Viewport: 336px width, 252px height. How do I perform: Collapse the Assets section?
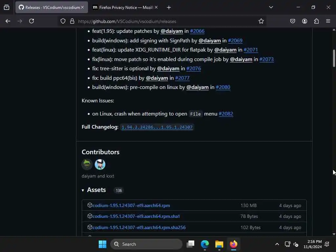click(x=94, y=190)
